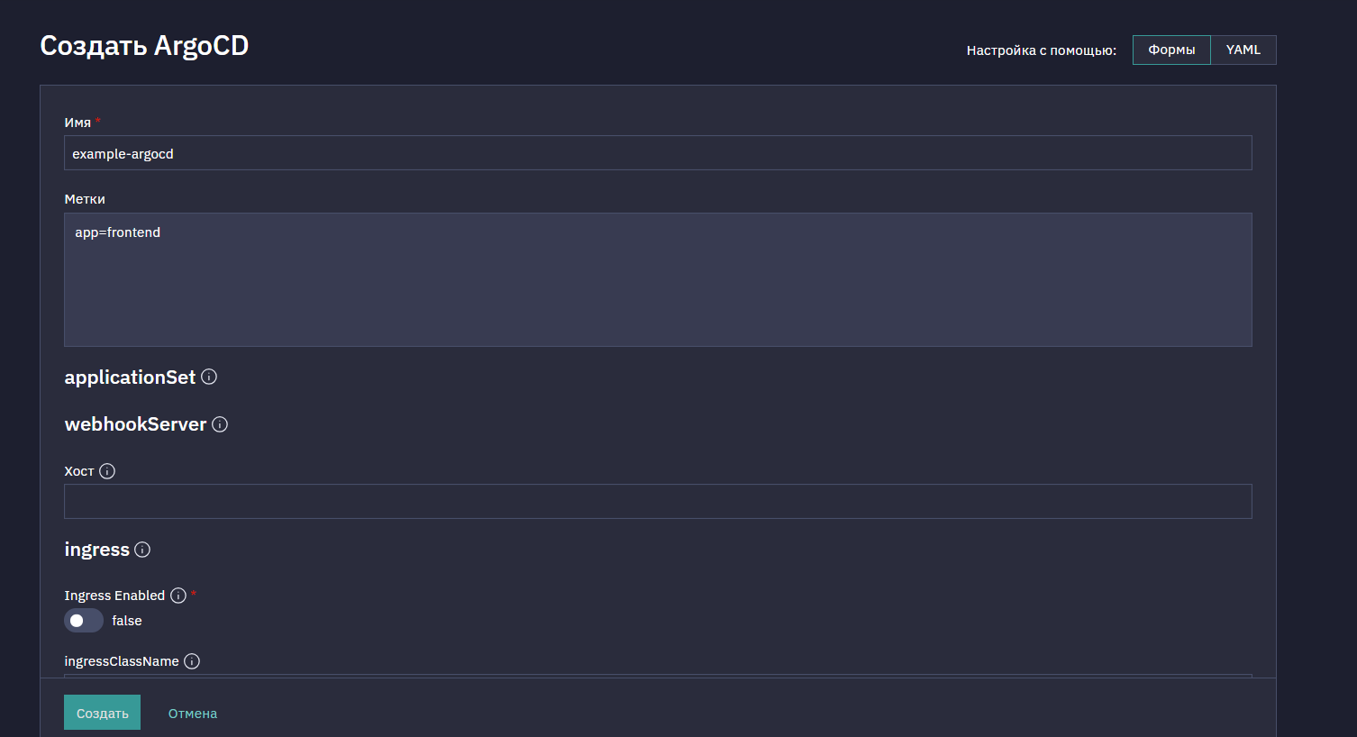Click the ingressClassName label text
1357x737 pixels.
tap(122, 661)
